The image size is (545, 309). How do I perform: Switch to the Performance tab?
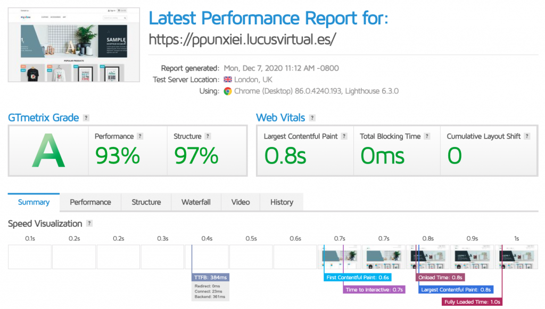click(90, 202)
